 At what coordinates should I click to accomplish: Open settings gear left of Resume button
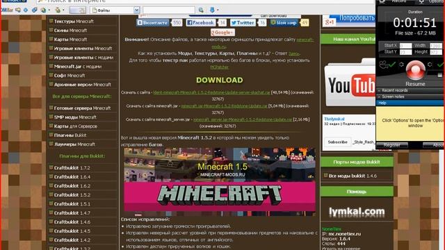401,65
